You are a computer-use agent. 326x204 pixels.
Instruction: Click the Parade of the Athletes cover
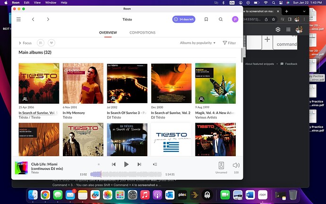click(171, 140)
